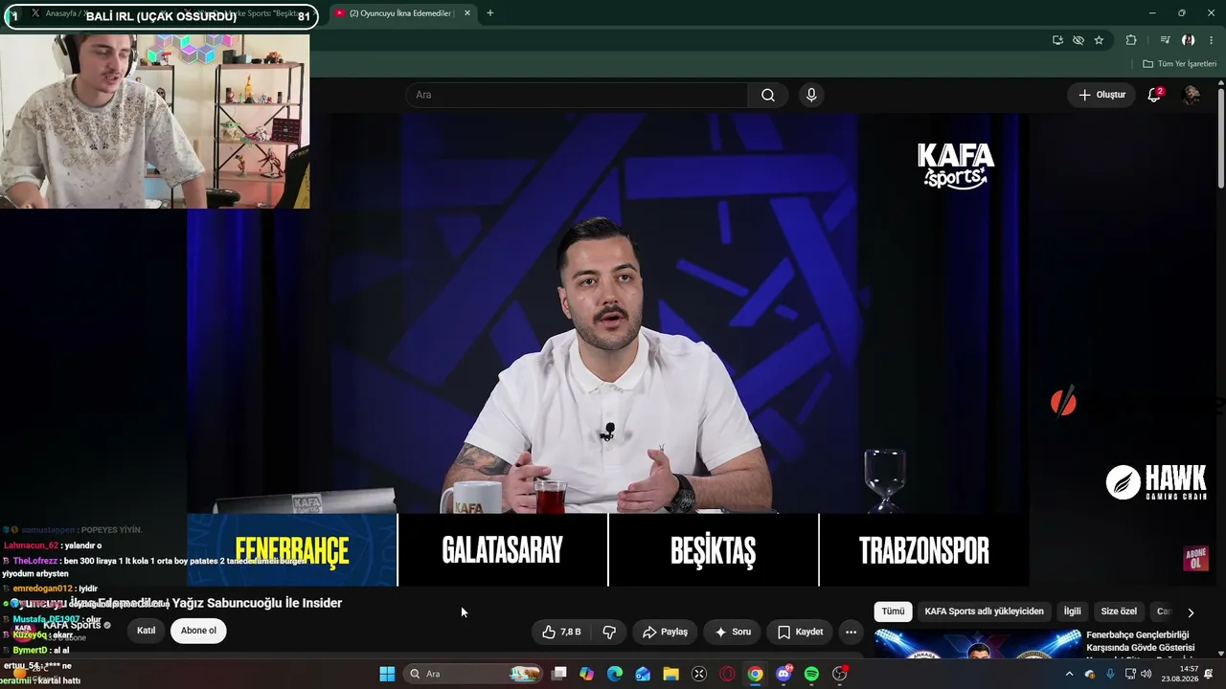
Task: Show hidden system tray icons
Action: tap(1070, 674)
